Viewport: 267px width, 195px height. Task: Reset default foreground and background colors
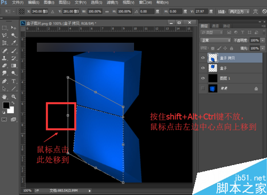coord(4,112)
